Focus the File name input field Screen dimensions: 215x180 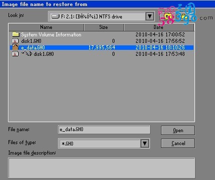coord(104,130)
